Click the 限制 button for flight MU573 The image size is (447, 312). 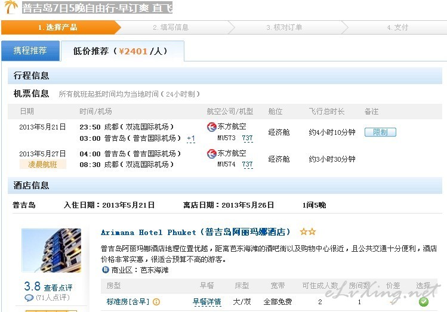[x=380, y=132]
